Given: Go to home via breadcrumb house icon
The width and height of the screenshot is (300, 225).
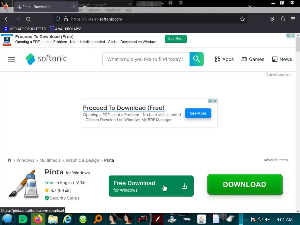Looking at the screenshot, I should coord(9,160).
